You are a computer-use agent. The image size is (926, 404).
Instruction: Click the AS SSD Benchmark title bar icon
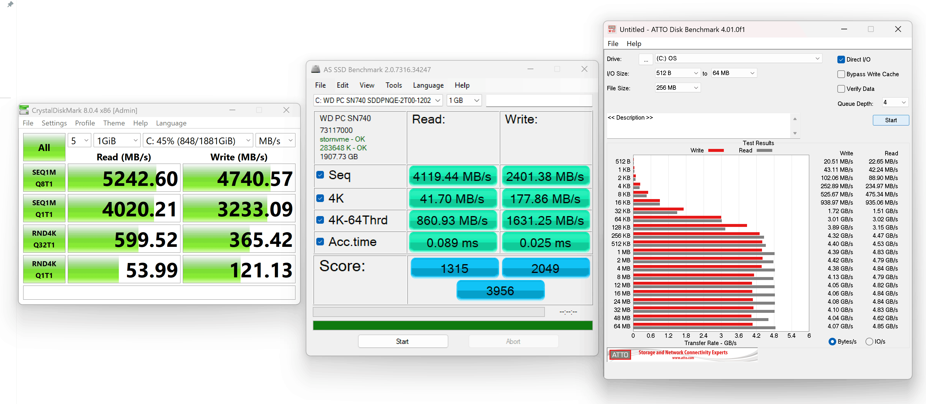point(316,69)
